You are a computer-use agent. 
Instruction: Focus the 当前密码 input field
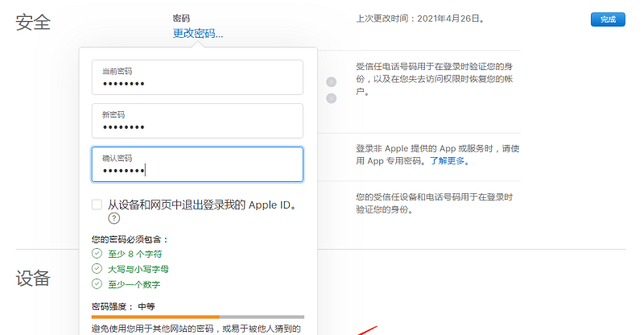pyautogui.click(x=197, y=77)
